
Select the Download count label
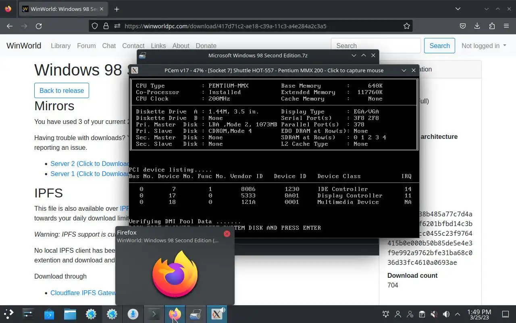412,275
